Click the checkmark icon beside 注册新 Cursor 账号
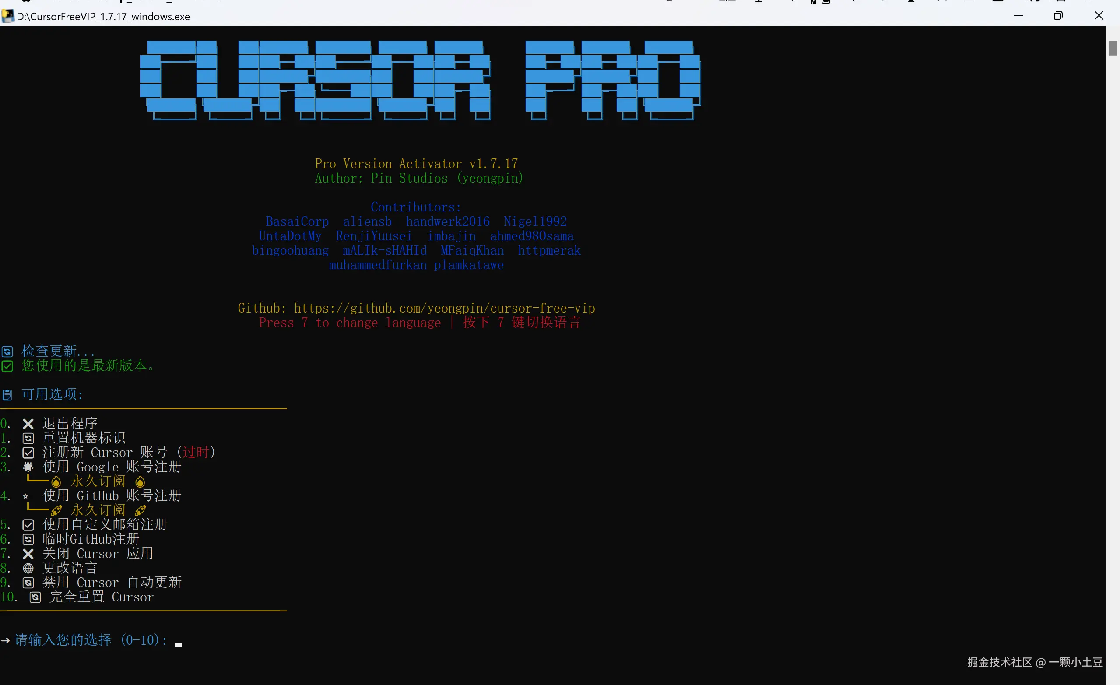Image resolution: width=1120 pixels, height=685 pixels. (28, 453)
